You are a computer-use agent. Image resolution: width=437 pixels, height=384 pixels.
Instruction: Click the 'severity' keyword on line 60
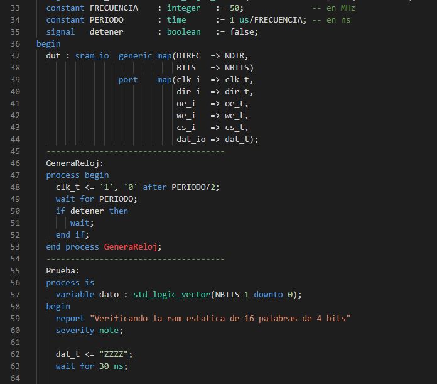pos(75,331)
